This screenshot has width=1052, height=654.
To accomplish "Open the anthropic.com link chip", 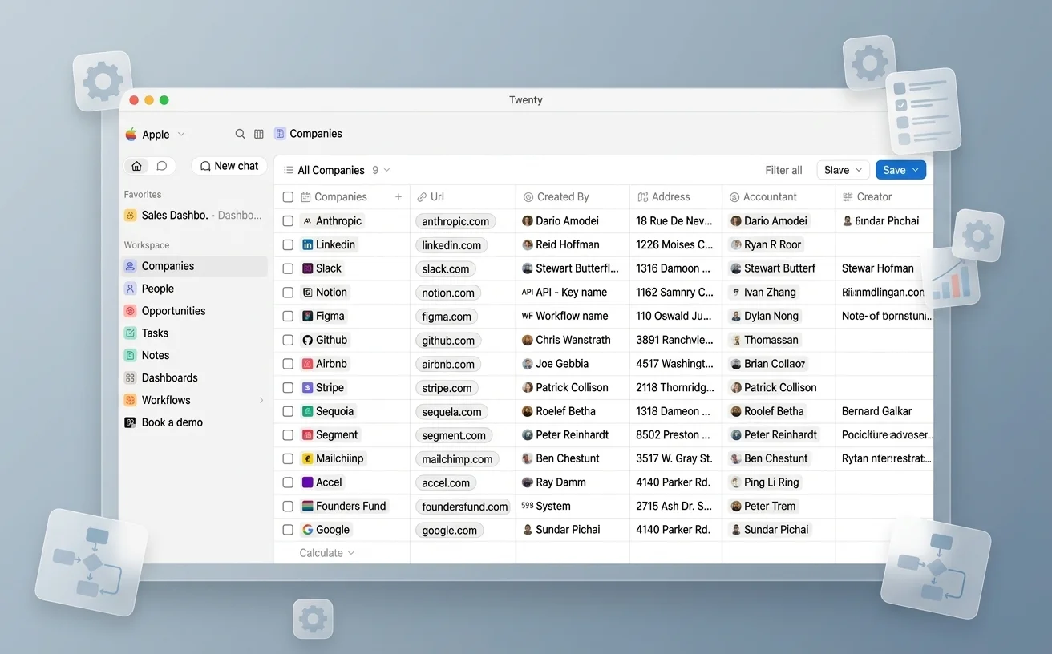I will click(x=455, y=222).
